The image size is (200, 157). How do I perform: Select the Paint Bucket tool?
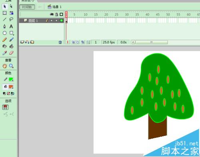click(11, 46)
